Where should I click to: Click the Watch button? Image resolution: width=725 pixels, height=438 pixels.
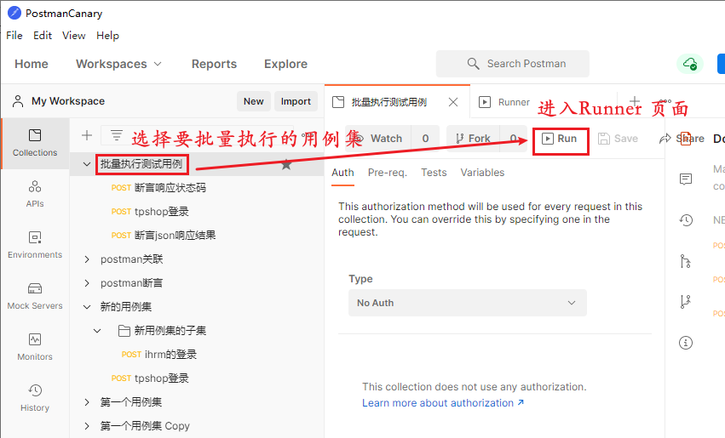(379, 139)
